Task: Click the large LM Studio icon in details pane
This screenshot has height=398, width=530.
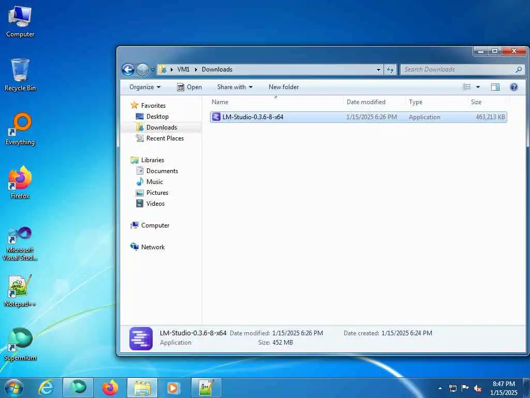Action: click(141, 338)
